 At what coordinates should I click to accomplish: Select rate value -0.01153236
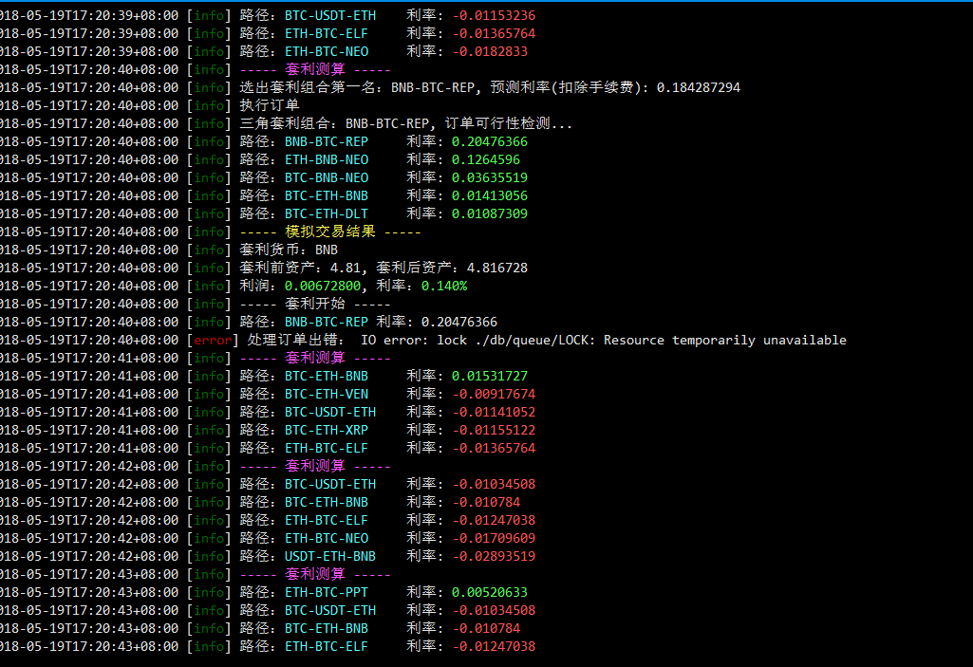[494, 15]
